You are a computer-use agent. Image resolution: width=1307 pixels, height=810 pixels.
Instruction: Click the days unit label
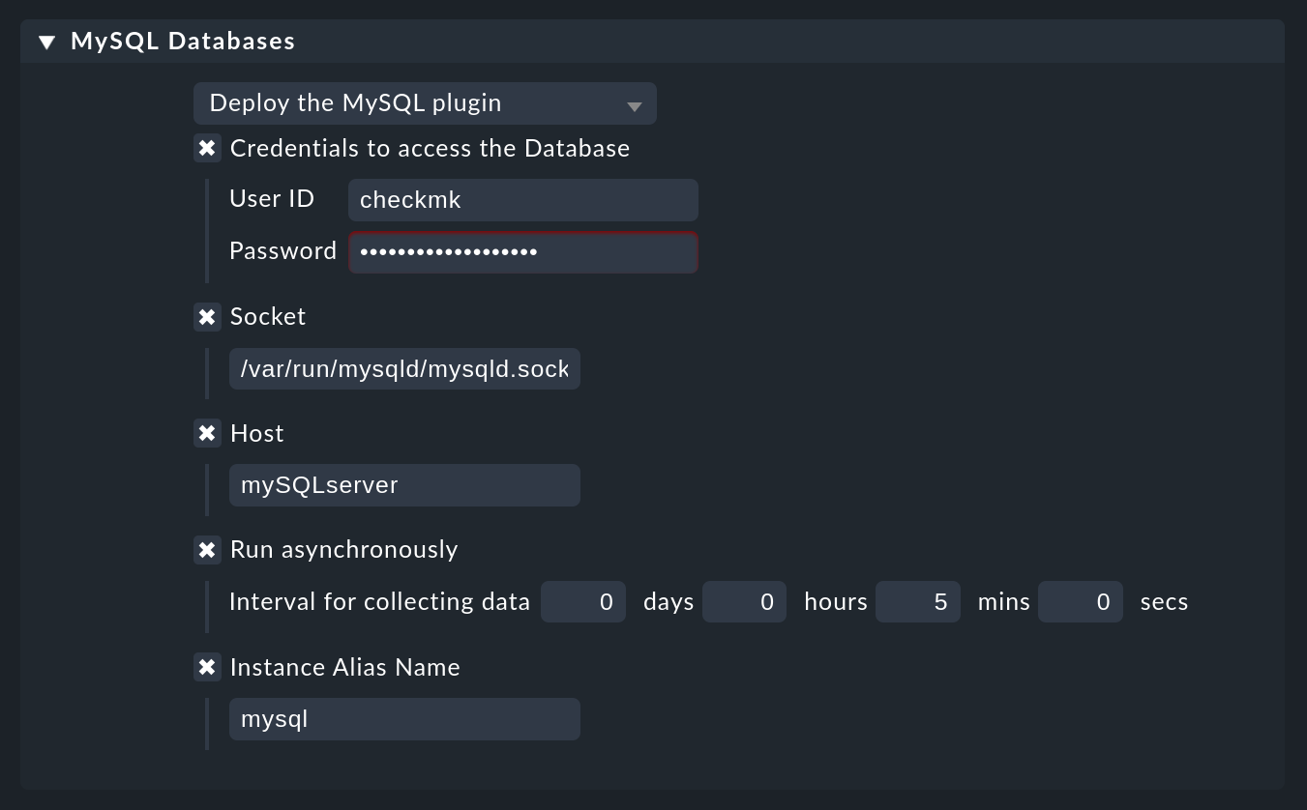click(668, 602)
